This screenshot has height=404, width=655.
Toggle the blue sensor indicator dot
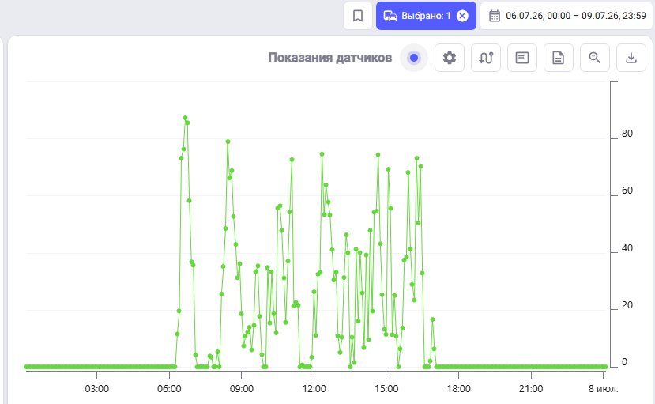[x=414, y=58]
